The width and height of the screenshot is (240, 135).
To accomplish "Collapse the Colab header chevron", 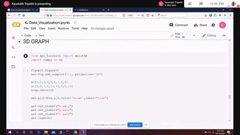I will [224, 36].
